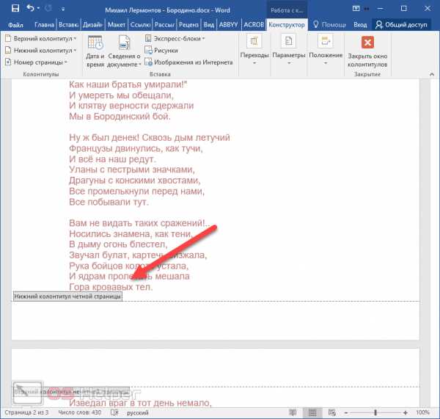
Task: Click the 100% zoom level
Action: click(x=422, y=412)
